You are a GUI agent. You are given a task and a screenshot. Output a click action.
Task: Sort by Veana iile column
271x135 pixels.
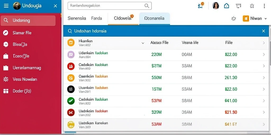190,42
